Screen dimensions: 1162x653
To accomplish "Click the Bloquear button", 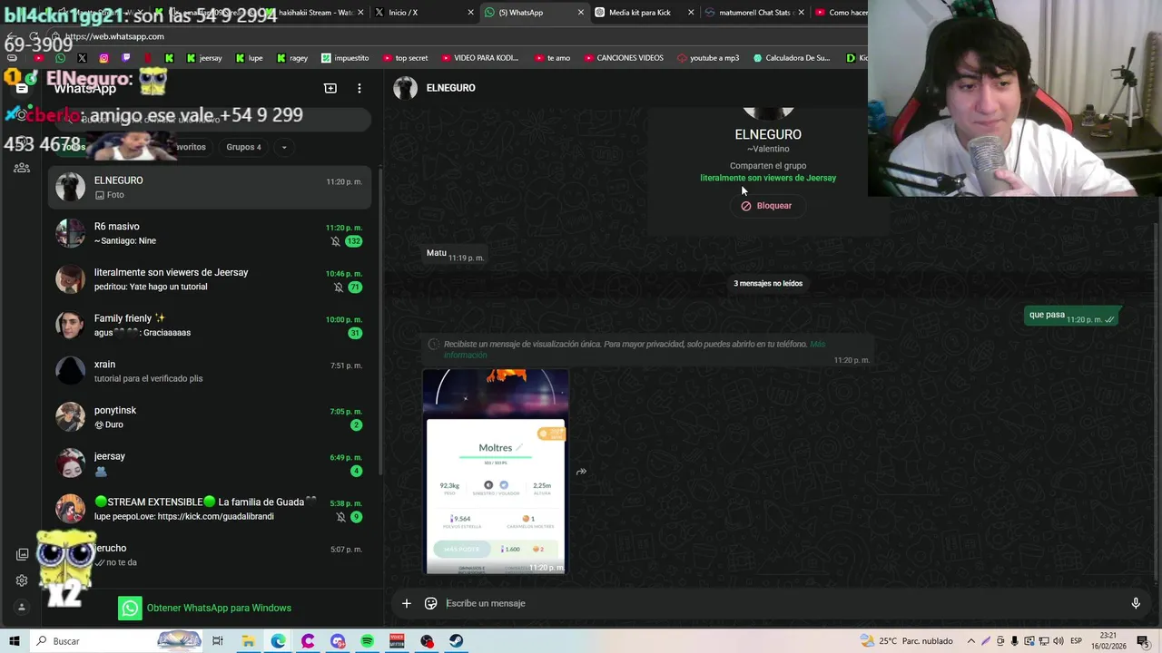I will click(x=766, y=206).
